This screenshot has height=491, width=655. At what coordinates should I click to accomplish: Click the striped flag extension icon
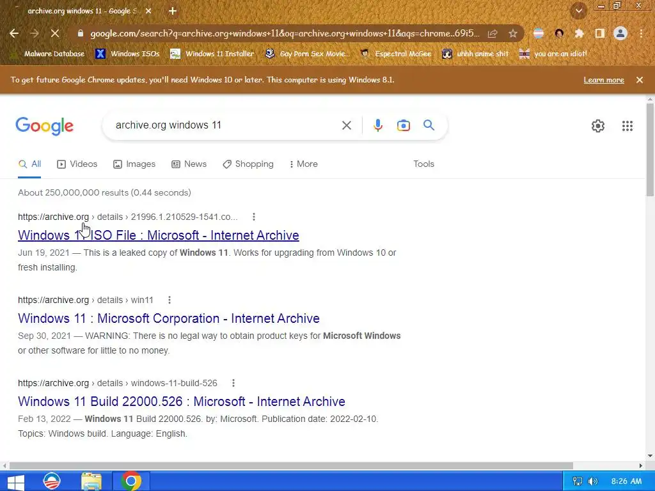539,33
